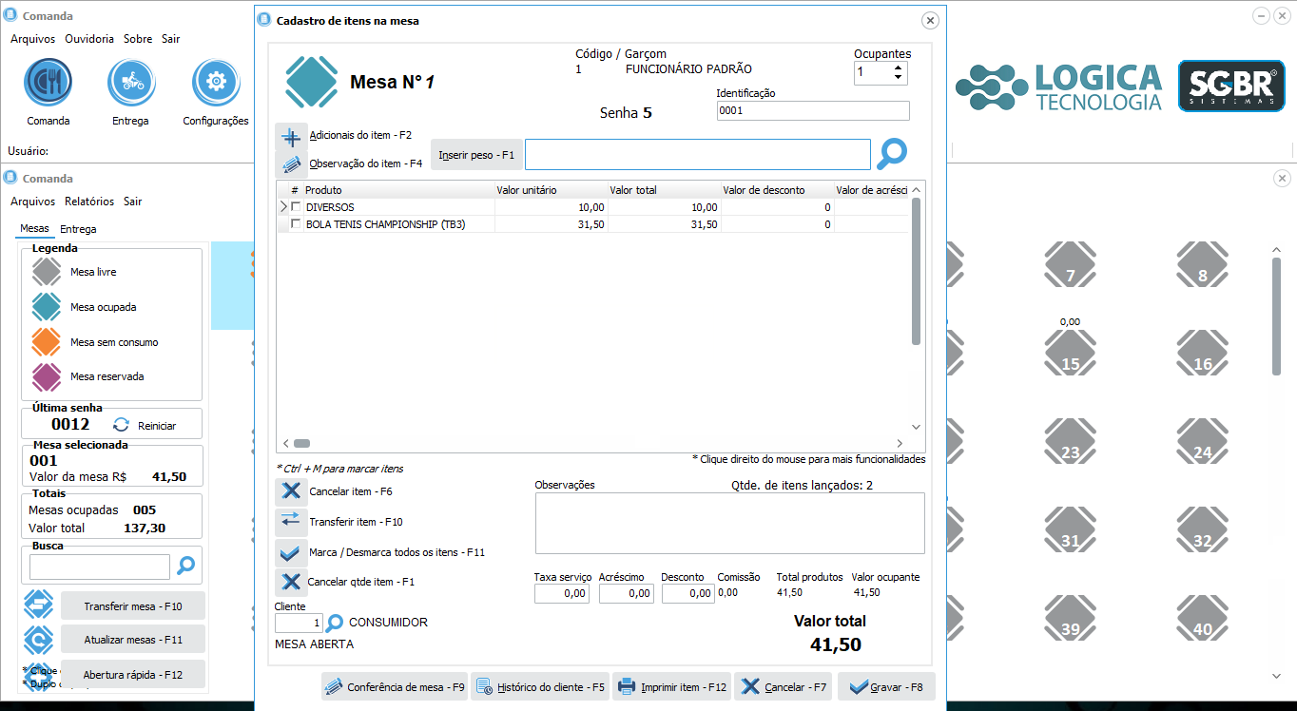The height and width of the screenshot is (711, 1297).
Task: Check the DIVERSOS item checkbox
Action: (x=296, y=206)
